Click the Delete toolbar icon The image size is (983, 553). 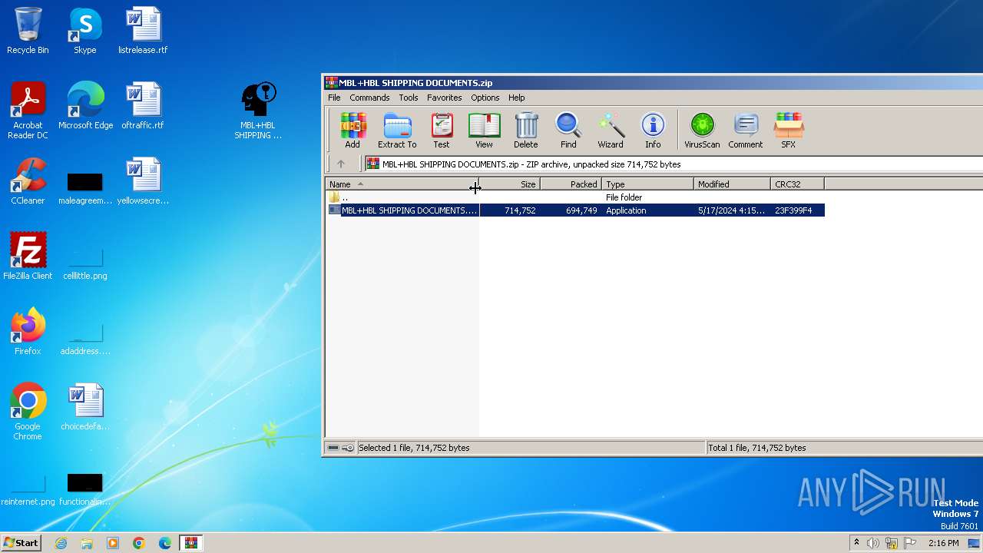526,130
